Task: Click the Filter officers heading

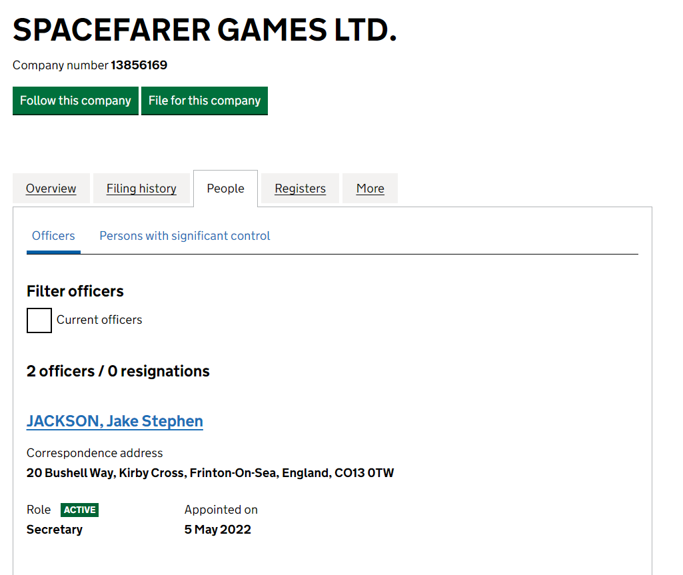Action: tap(75, 291)
